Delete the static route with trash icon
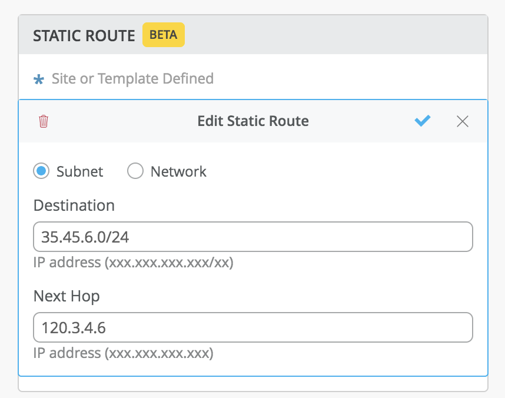 point(44,121)
